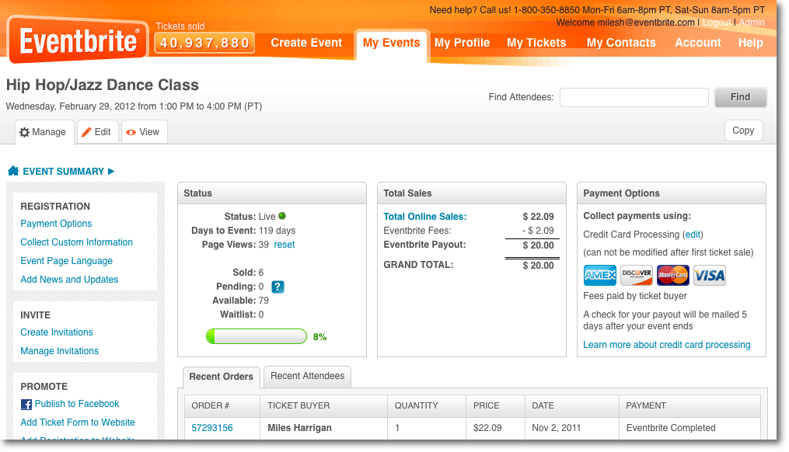Click the tickets sold progress bar
Viewport: 789px width, 452px height.
point(256,336)
